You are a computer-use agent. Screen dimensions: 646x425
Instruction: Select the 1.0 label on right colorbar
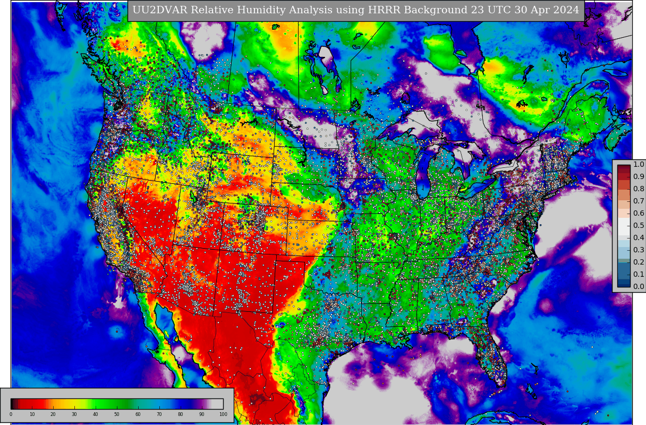[639, 165]
